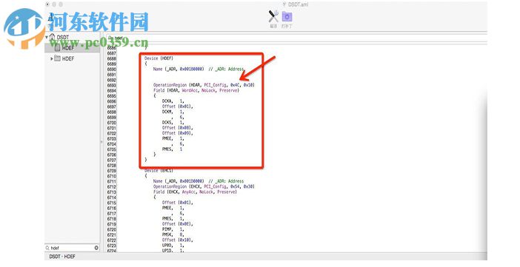Click the Offset (0x0E) line
Viewport: 520px width, 267px height.
point(178,224)
